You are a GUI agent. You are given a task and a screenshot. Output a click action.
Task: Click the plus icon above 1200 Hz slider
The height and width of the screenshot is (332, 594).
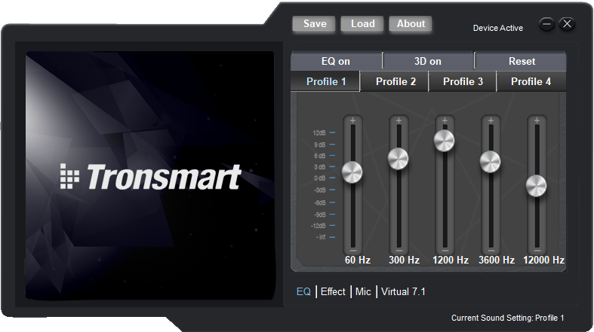pos(445,120)
